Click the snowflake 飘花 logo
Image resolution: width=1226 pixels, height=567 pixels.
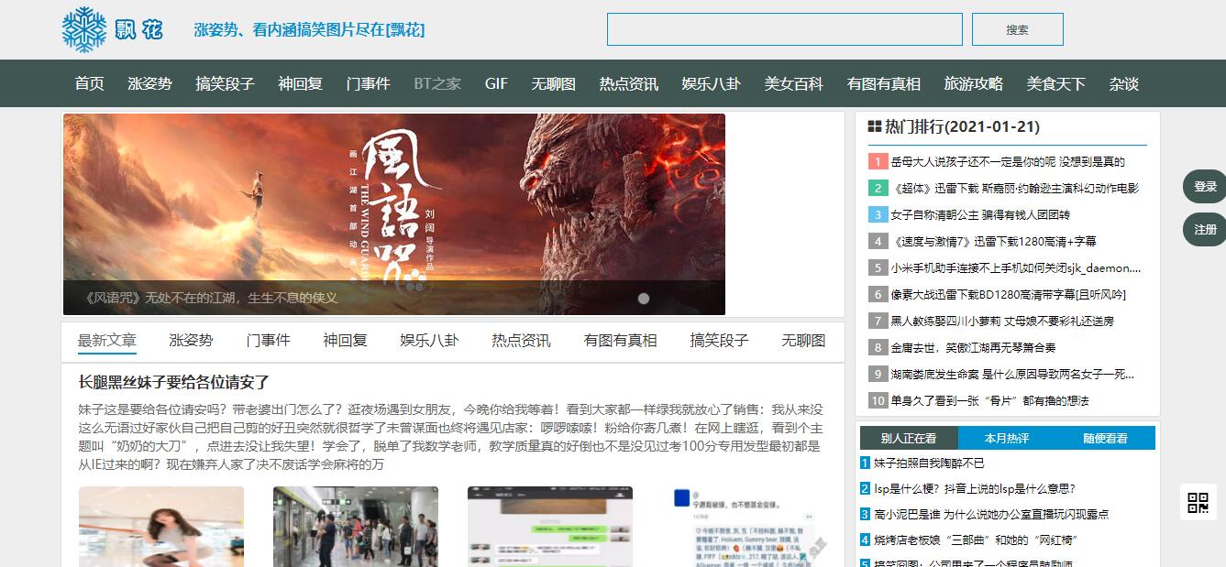(x=112, y=29)
